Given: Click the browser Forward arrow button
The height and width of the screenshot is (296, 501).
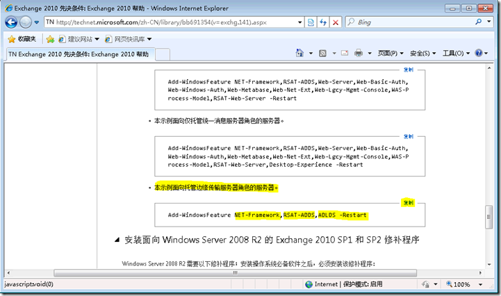Looking at the screenshot, I should click(x=26, y=22).
